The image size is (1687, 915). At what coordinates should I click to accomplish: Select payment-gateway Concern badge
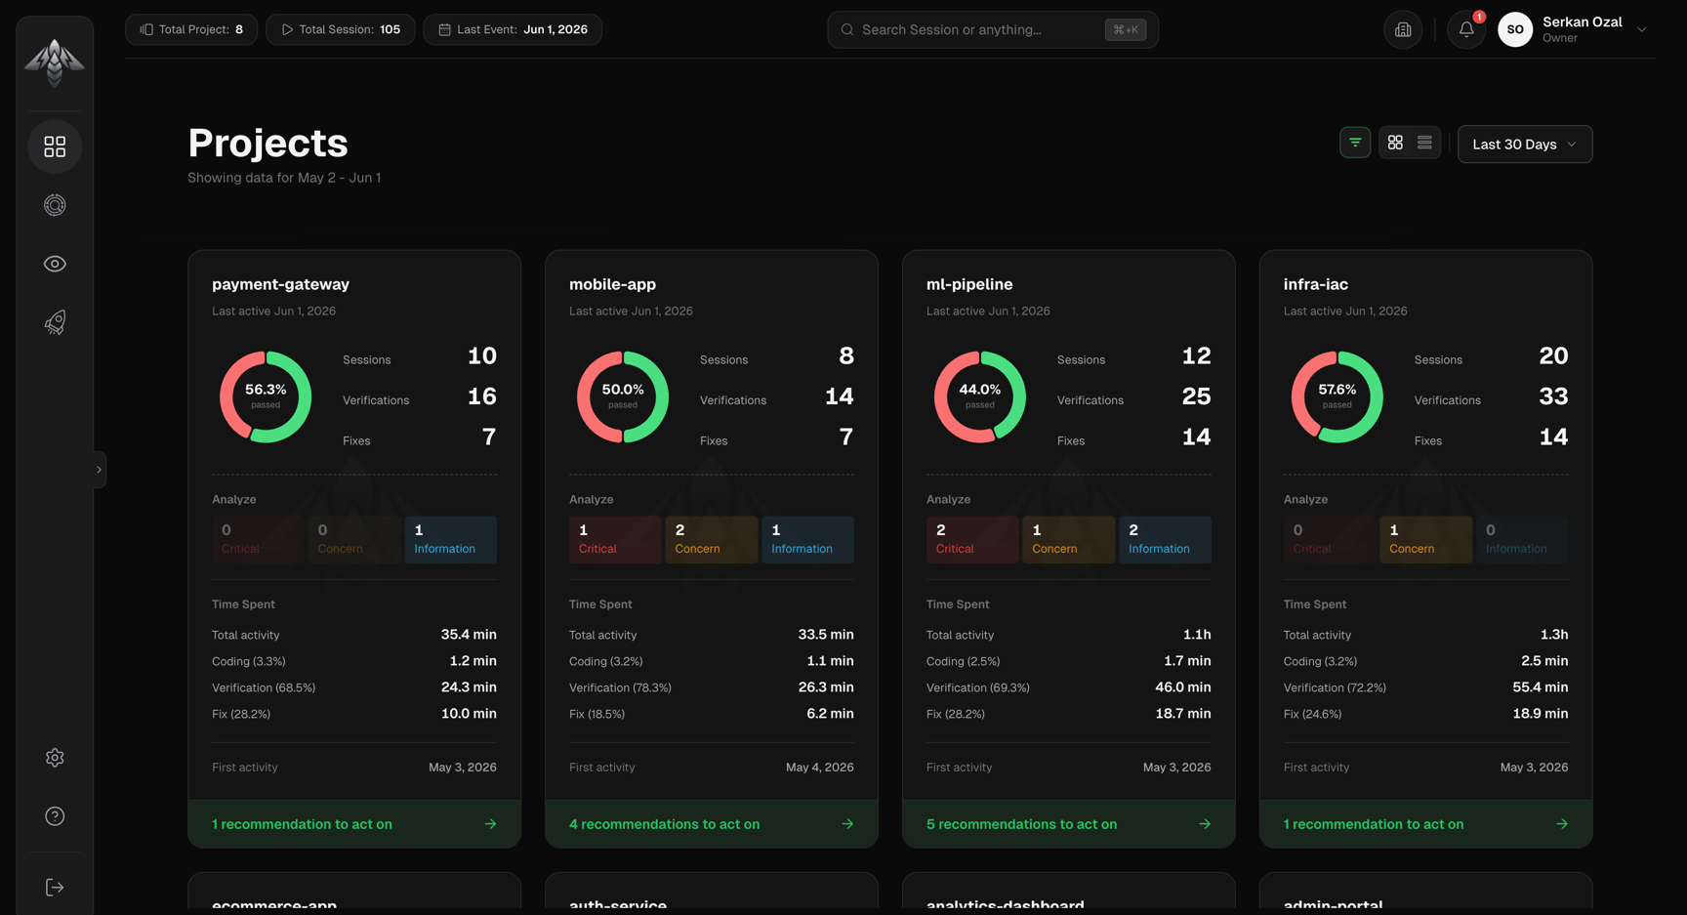(x=354, y=539)
